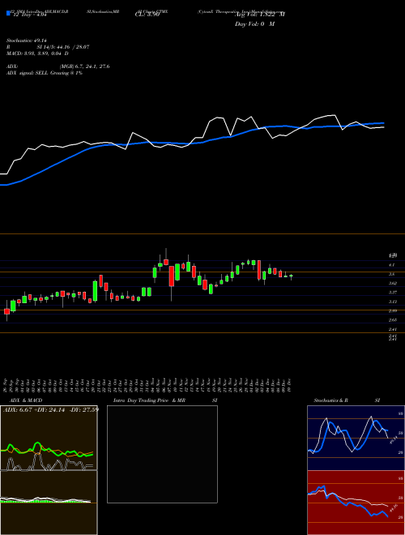Screen dimensions: 405x535
Task: Click the 3.62 price axis label
Action: (393, 283)
